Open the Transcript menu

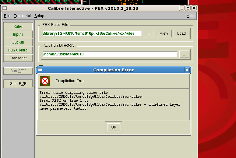coord(22,16)
